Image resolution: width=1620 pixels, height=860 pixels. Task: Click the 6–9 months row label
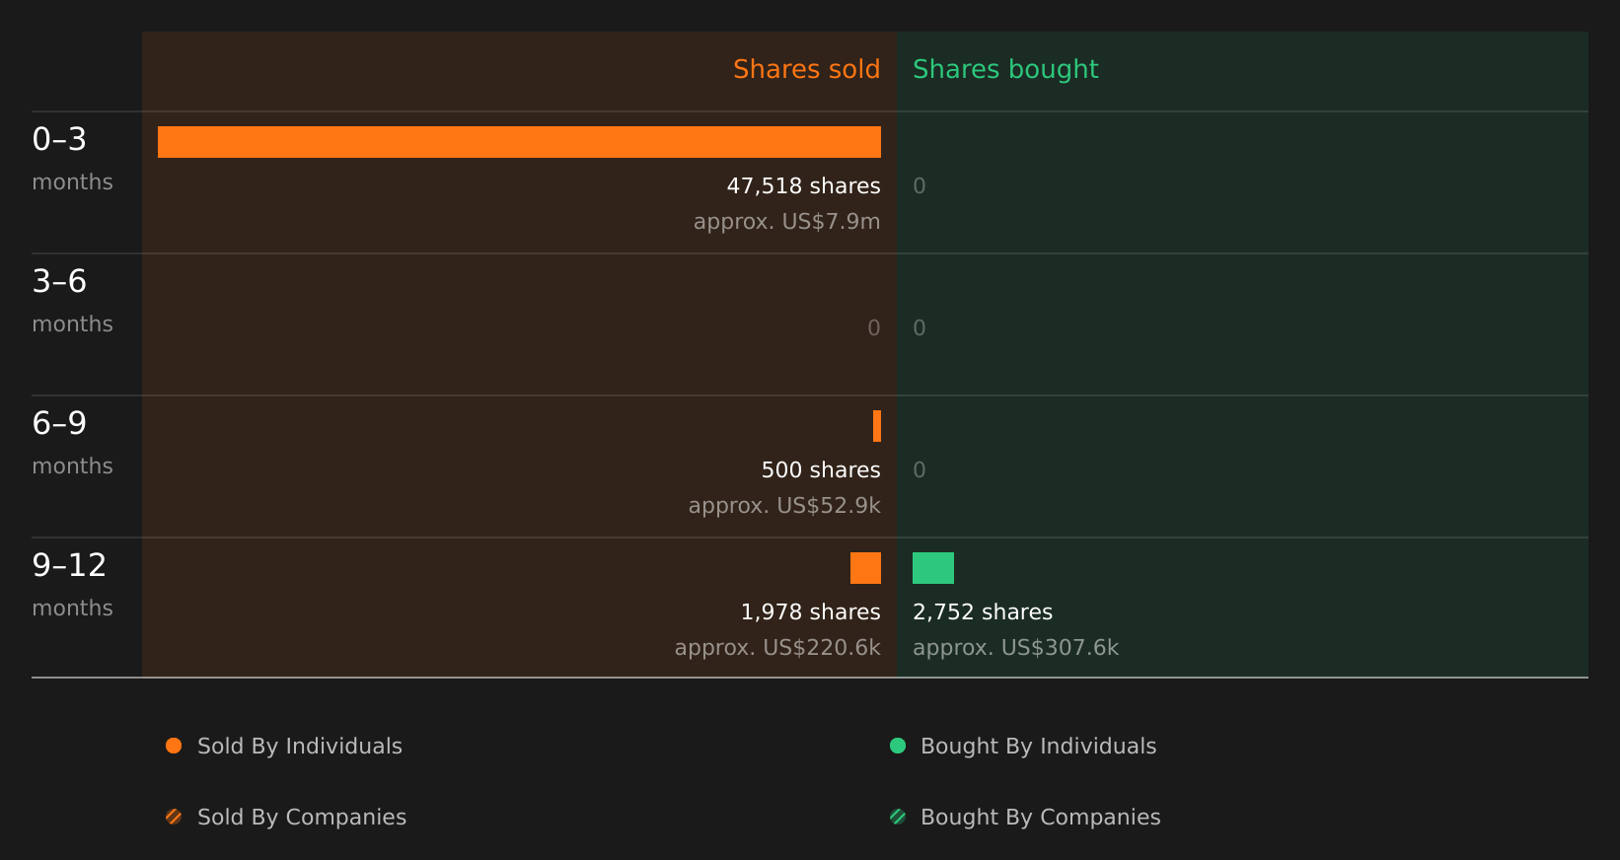[72, 443]
